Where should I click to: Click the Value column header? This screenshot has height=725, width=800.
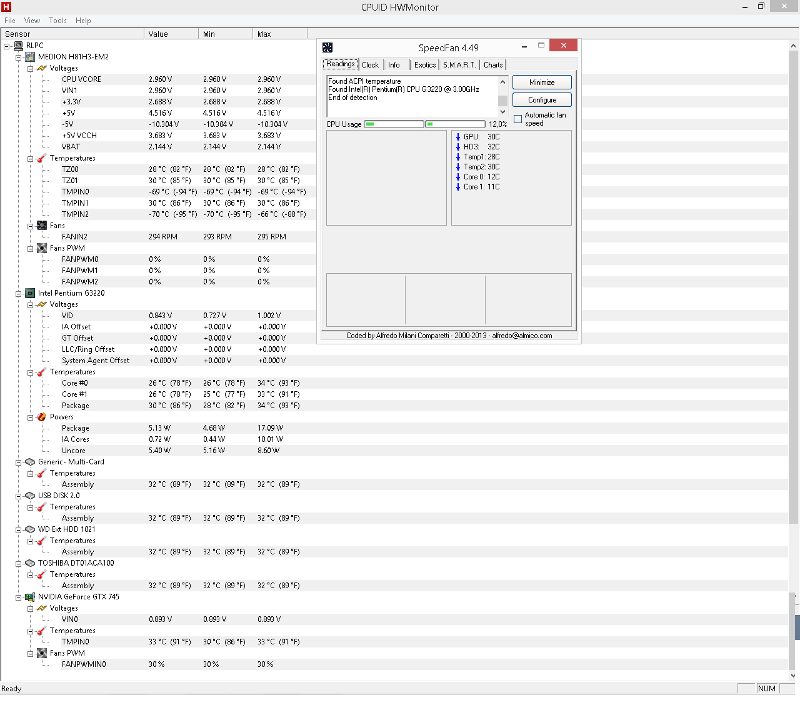(x=171, y=34)
